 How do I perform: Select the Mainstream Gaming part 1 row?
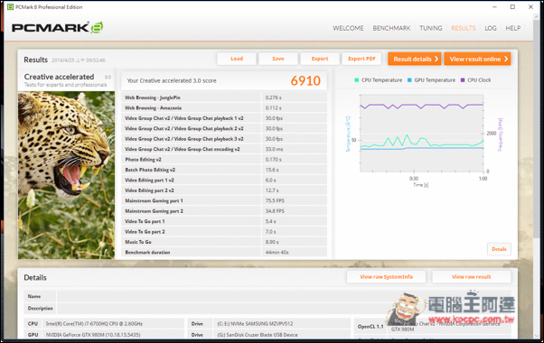coord(224,201)
